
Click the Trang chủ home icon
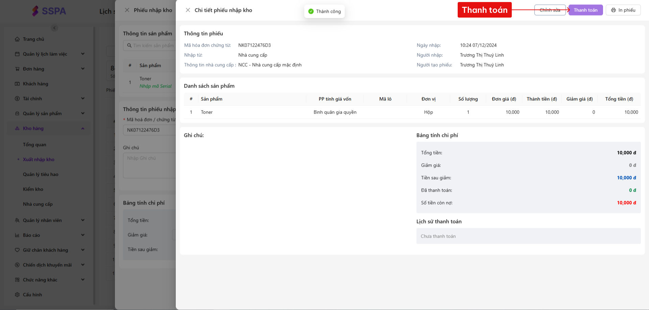tap(17, 39)
